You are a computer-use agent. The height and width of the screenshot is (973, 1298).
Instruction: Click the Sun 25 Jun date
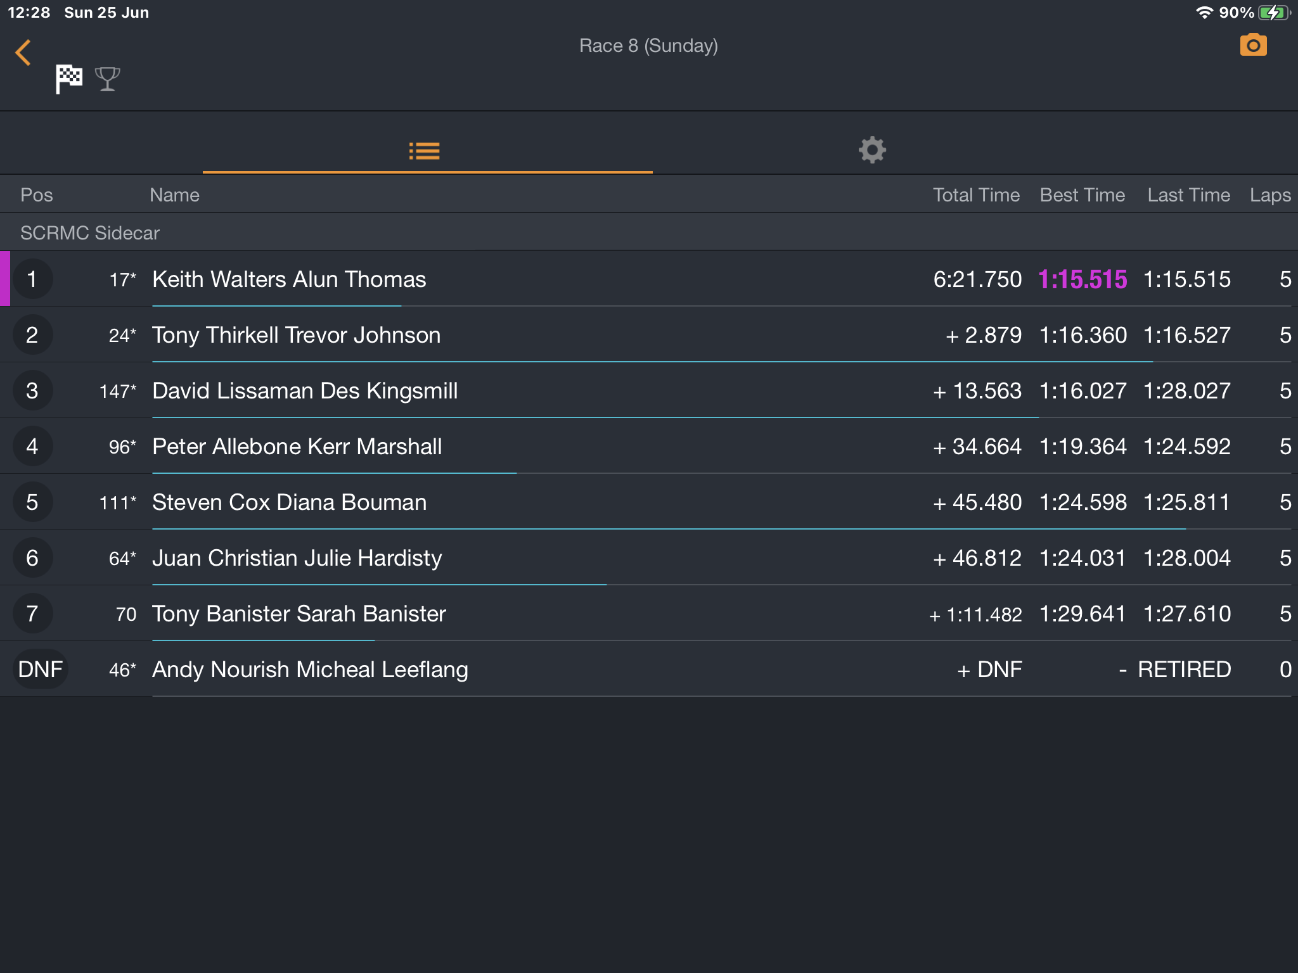coord(106,13)
